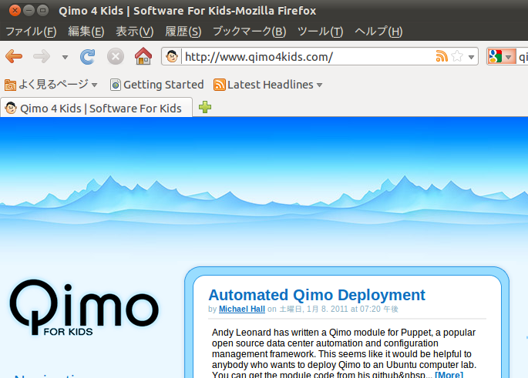Click the grey stop loading button

point(116,56)
